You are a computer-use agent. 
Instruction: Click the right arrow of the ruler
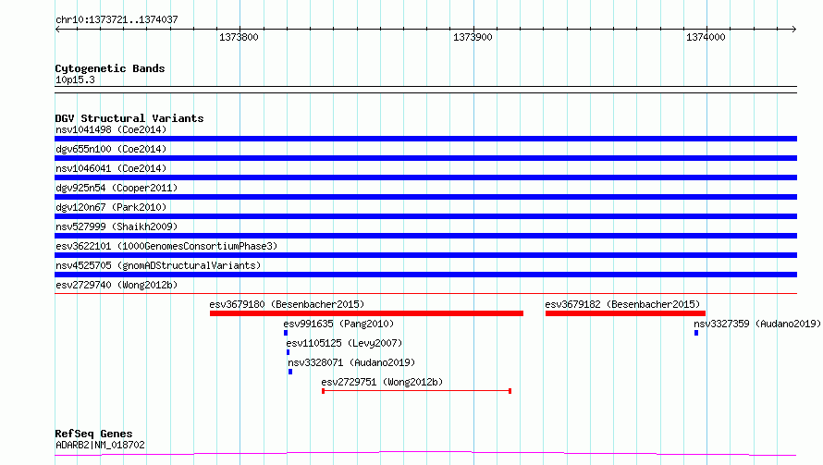(794, 29)
